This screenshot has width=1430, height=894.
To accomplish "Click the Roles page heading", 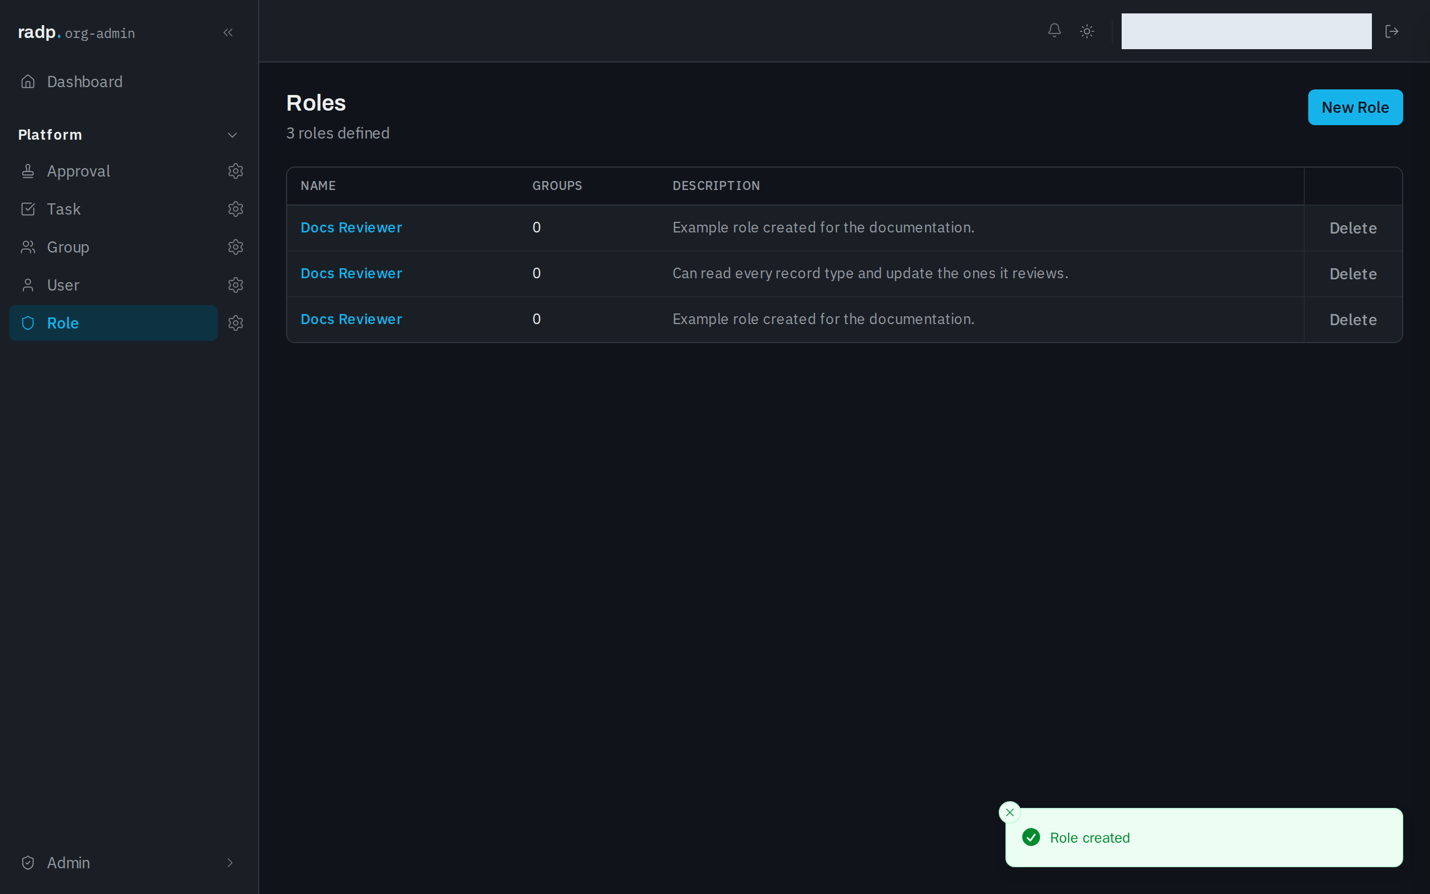I will tap(316, 103).
